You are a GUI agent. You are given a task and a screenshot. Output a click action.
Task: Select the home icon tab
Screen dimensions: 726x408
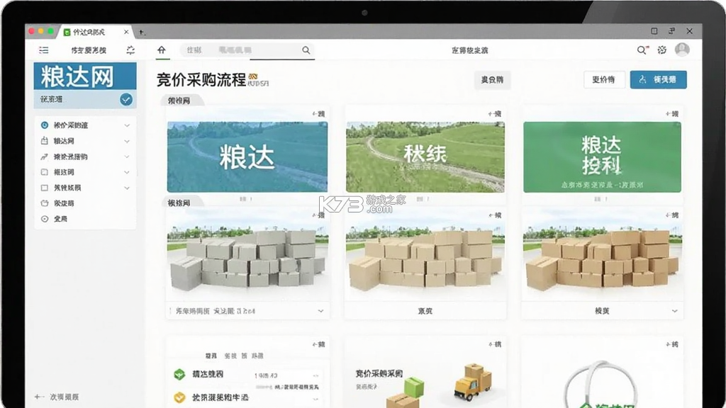[162, 50]
